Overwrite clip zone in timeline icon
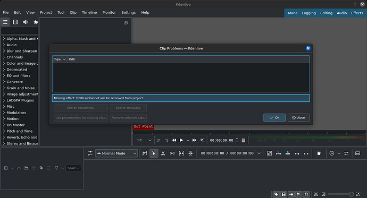 [288, 153]
